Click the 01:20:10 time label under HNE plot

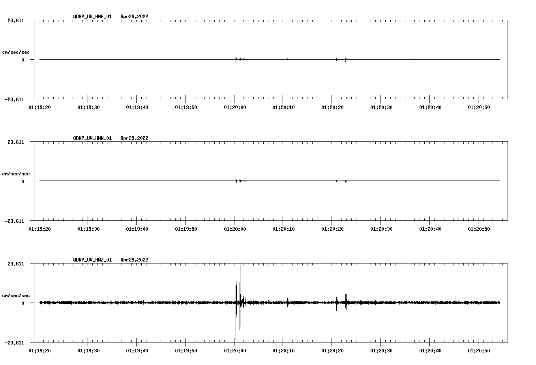(283, 107)
